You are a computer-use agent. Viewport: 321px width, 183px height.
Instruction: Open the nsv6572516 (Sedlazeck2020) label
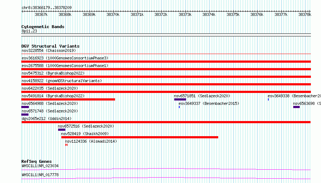[86, 126]
